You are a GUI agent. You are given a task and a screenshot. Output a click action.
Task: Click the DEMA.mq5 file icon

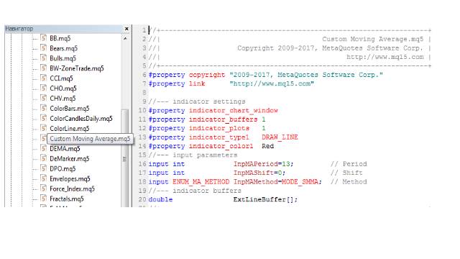(x=43, y=148)
